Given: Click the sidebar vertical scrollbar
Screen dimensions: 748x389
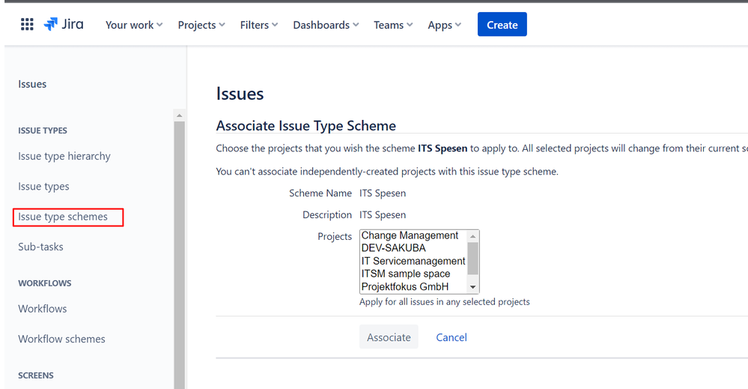Looking at the screenshot, I should [x=180, y=255].
